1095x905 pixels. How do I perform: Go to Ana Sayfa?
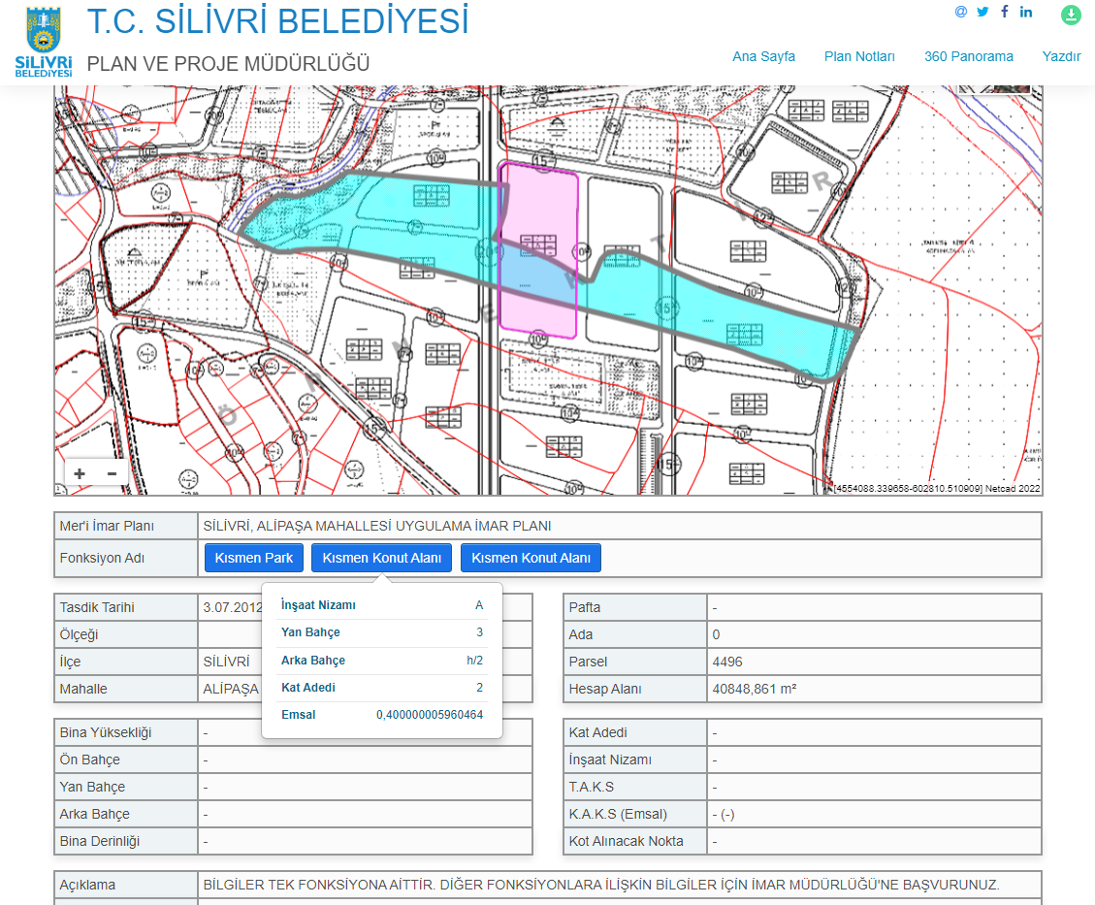763,56
